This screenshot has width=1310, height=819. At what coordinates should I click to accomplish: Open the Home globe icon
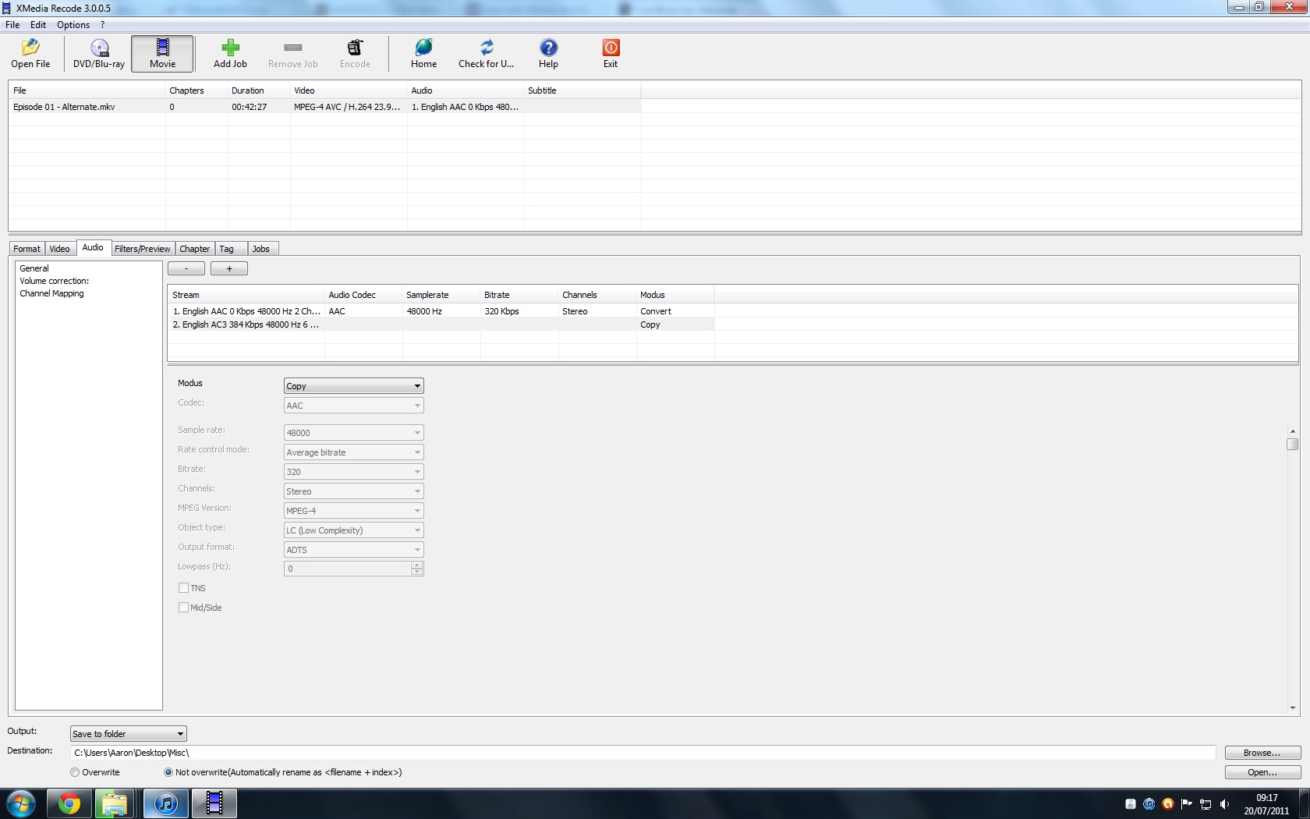click(x=423, y=48)
